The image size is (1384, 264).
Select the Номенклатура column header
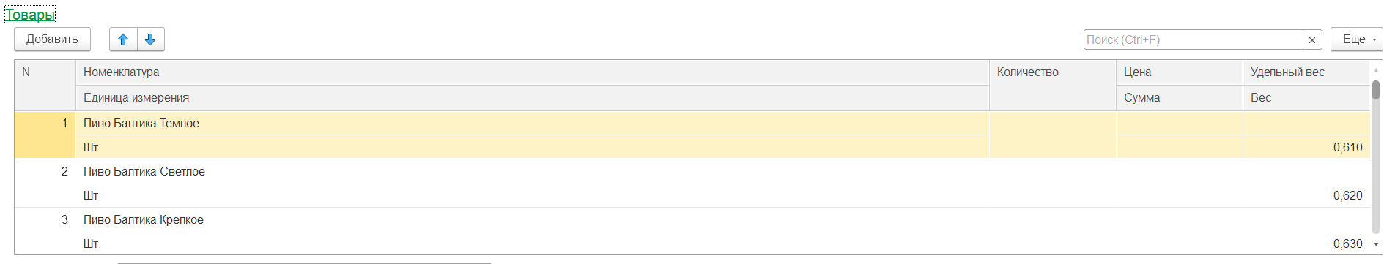pyautogui.click(x=533, y=72)
